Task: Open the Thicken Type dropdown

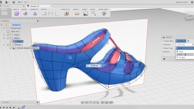Action: pos(185,48)
